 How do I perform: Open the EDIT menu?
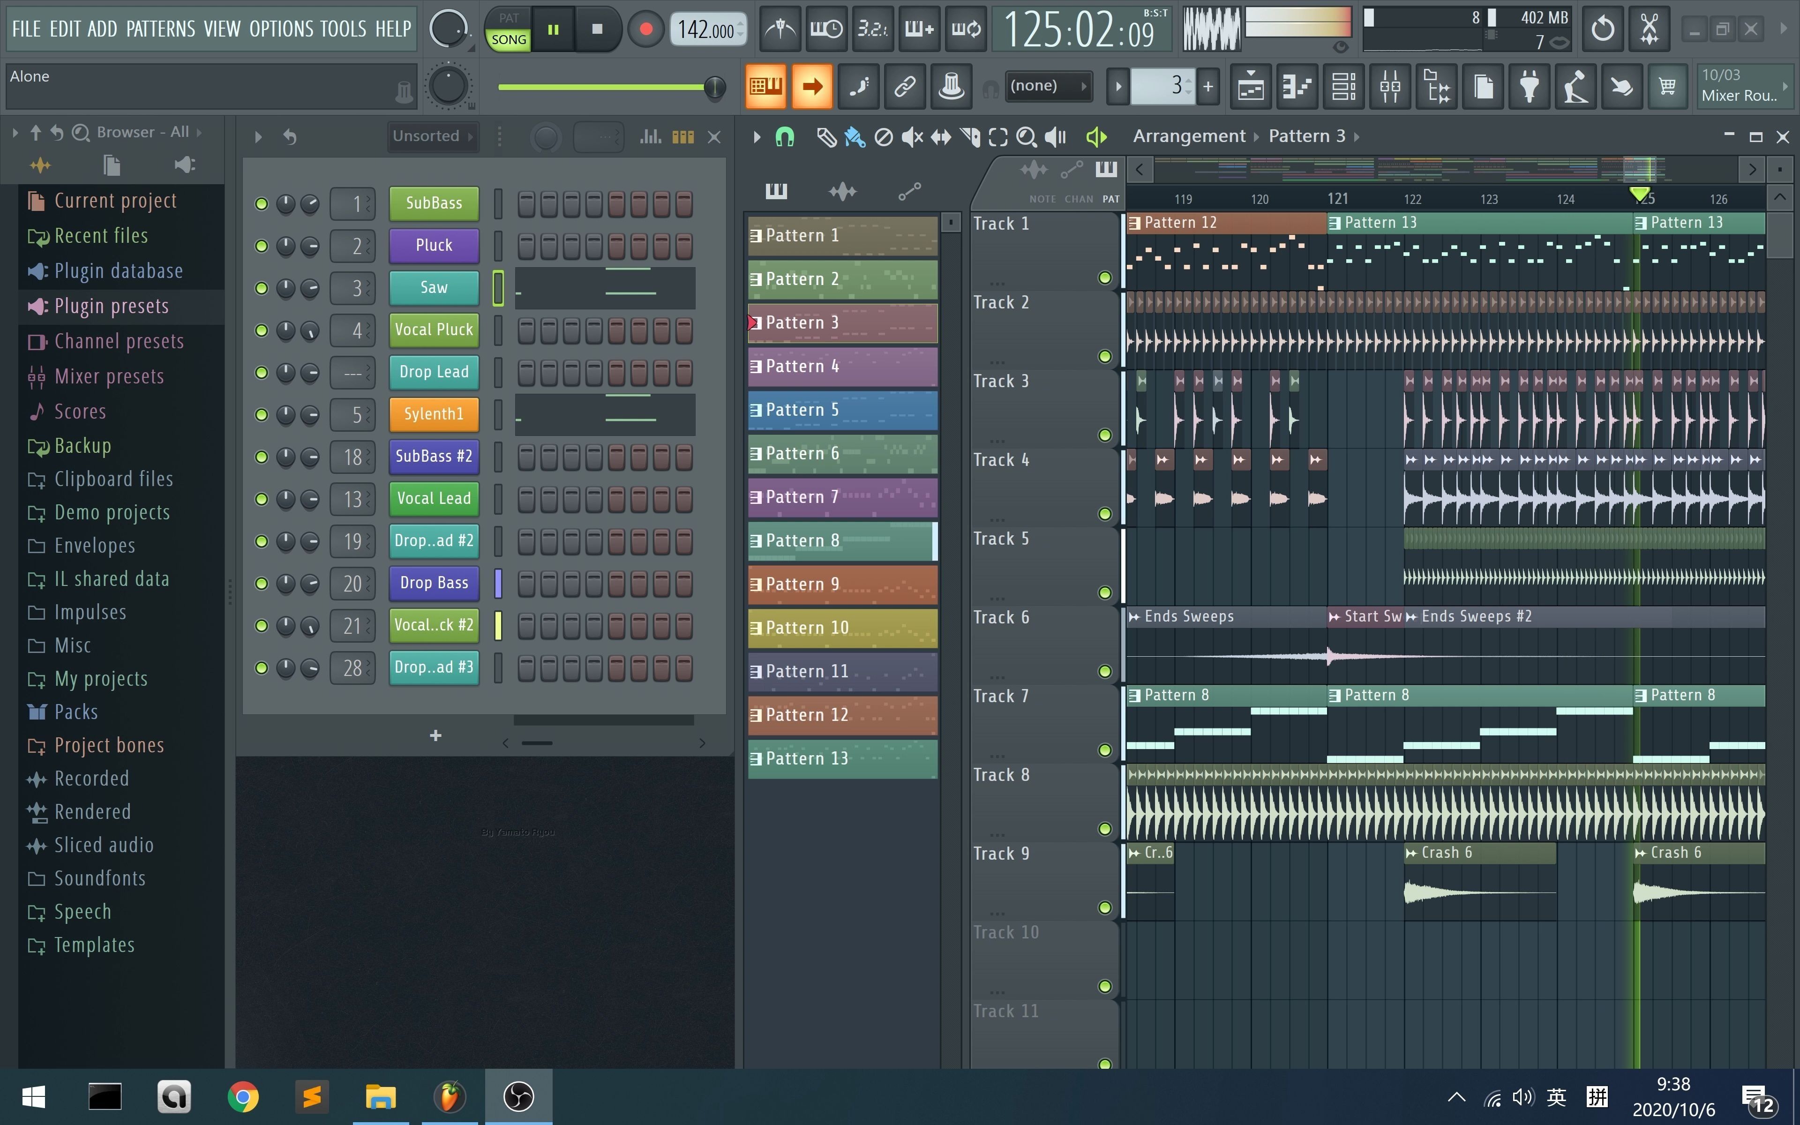pyautogui.click(x=65, y=29)
